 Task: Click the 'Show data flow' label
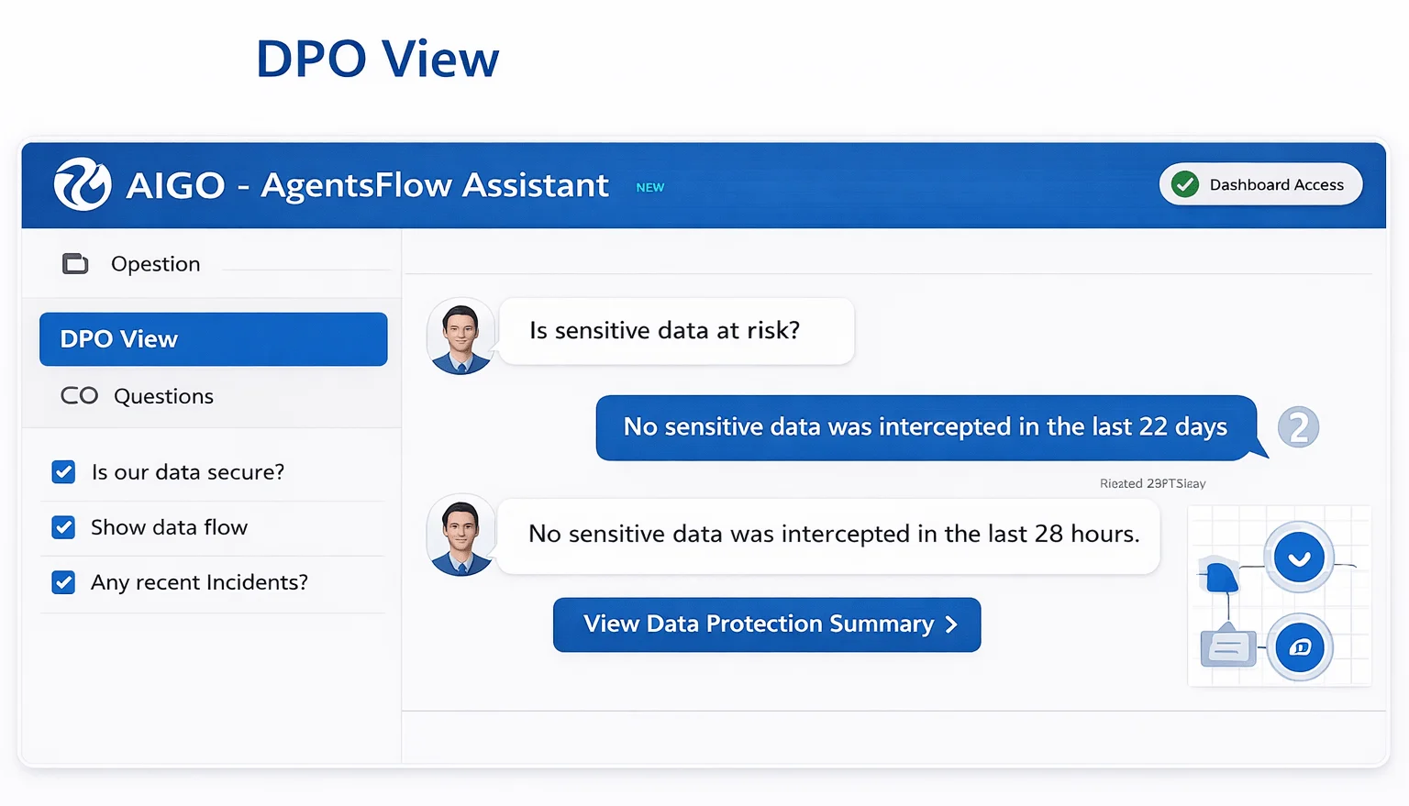tap(169, 527)
